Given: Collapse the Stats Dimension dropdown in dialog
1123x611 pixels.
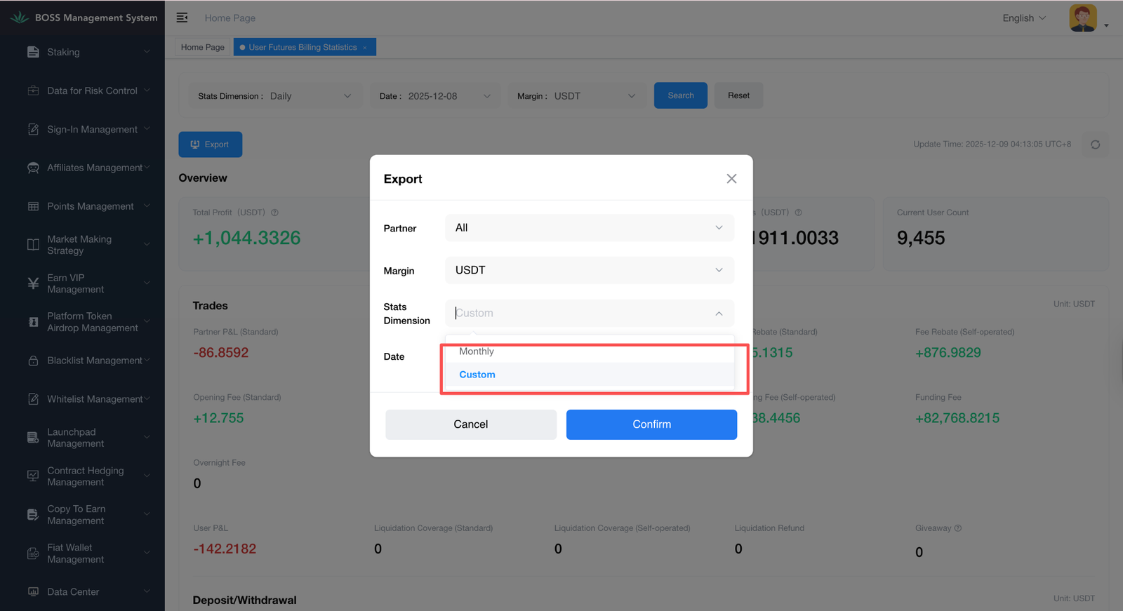Looking at the screenshot, I should [719, 314].
